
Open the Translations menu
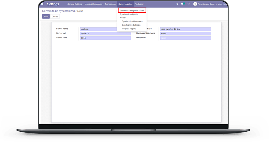pos(110,4)
